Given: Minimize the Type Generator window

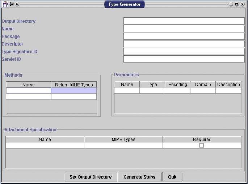Looking at the screenshot, I should click(x=231, y=4).
